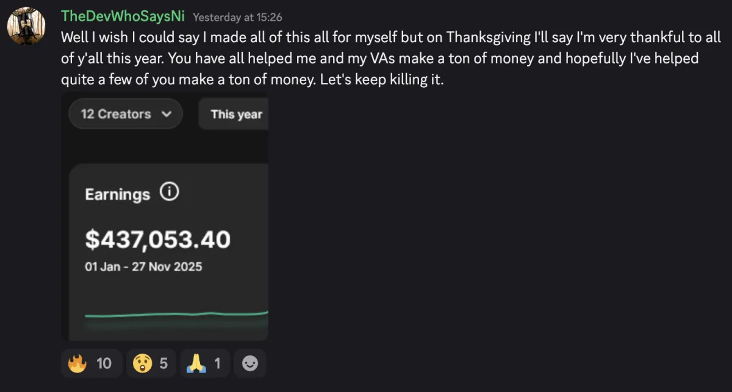Open the This year period selector
Image resolution: width=732 pixels, height=392 pixels.
235,114
